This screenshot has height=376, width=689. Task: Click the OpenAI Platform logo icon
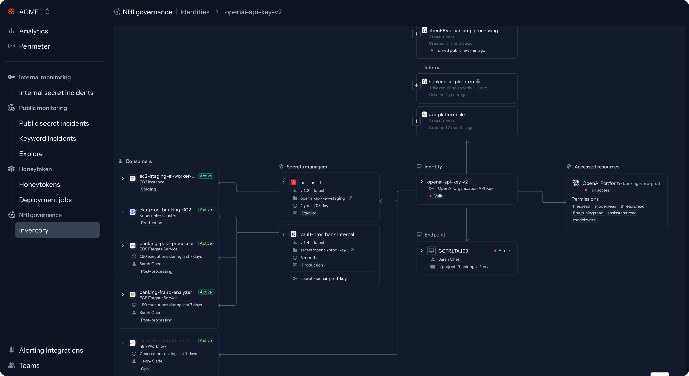click(576, 183)
